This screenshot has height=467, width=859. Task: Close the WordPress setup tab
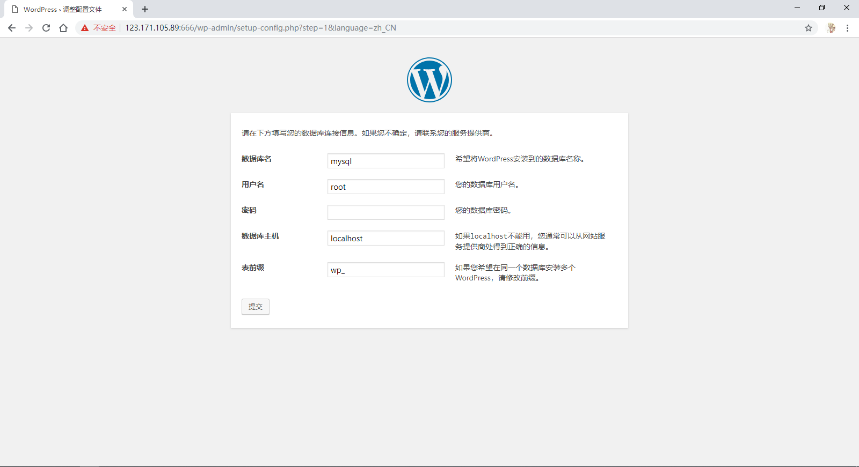click(x=125, y=9)
